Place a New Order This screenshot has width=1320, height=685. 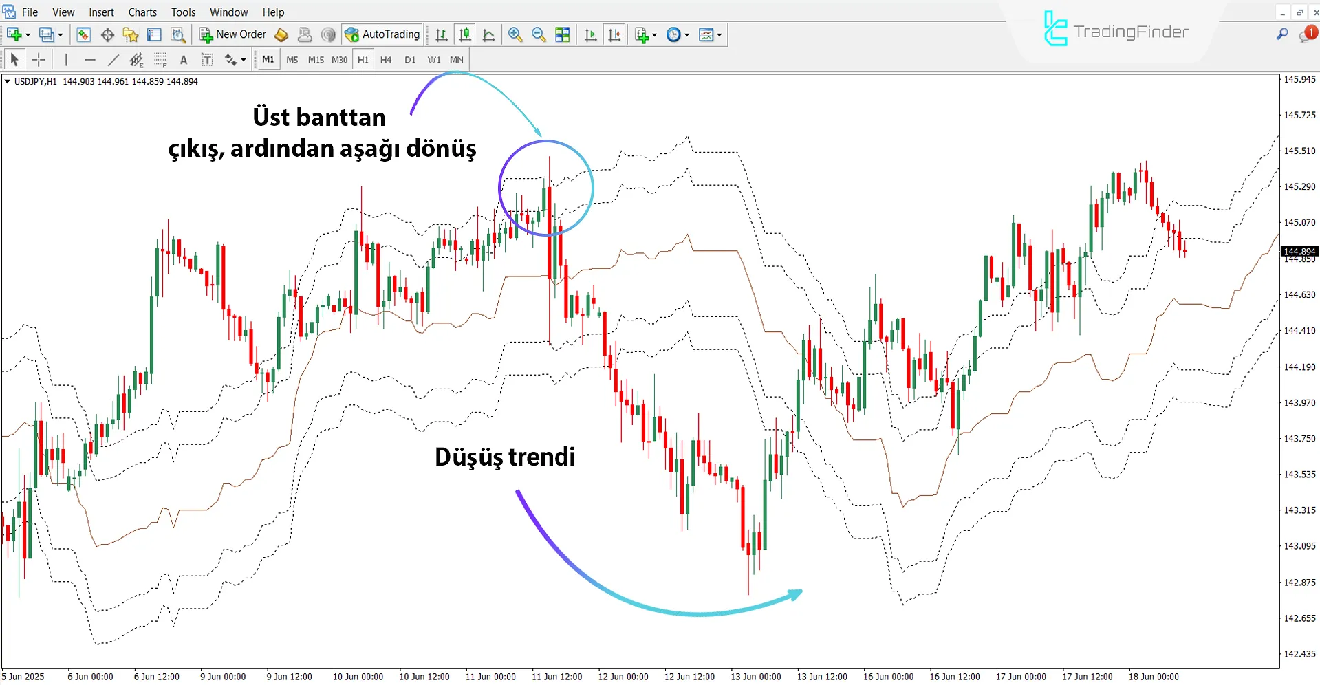(232, 34)
